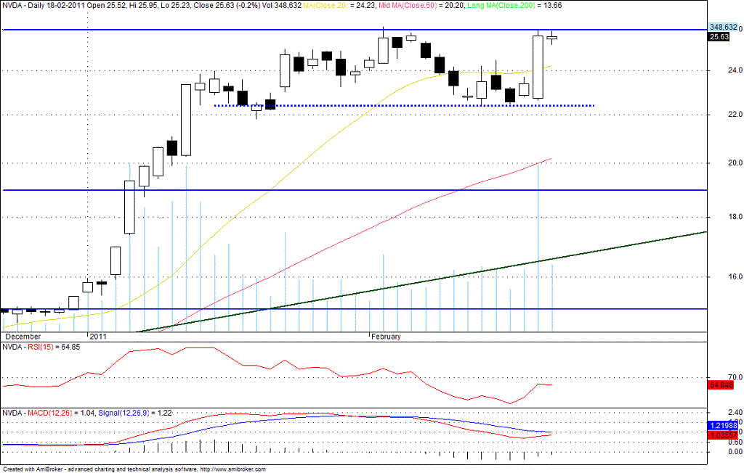
Task: Click the tall white breakout candle in mid-February
Action: [538, 67]
